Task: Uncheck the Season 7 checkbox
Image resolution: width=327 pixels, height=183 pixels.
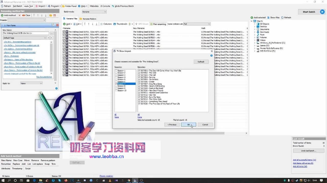Action: coord(116,84)
